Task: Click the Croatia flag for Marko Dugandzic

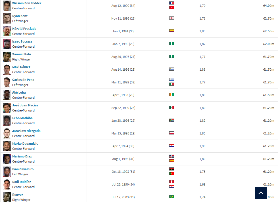Action: (172, 146)
